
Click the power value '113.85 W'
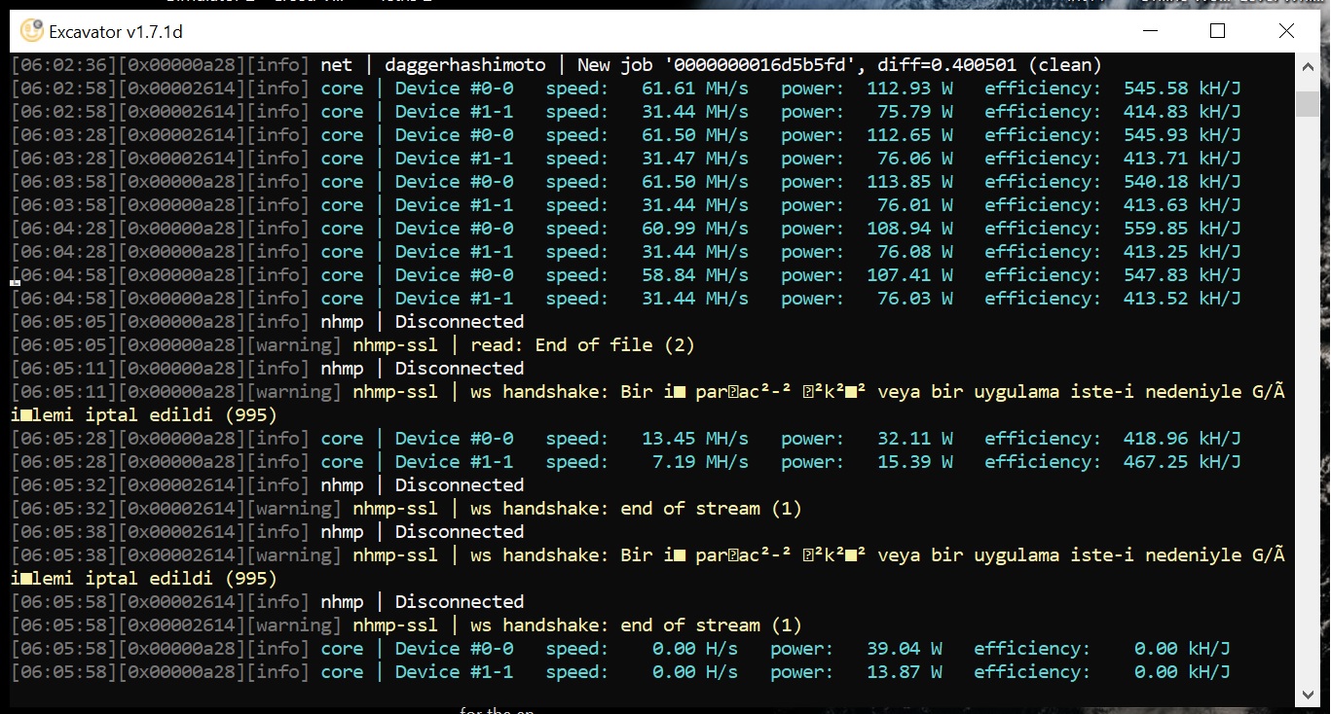pyautogui.click(x=909, y=182)
